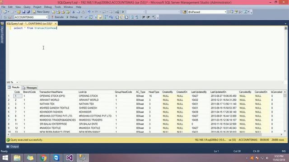Click the TransactionHeadName column header
Image resolution: width=289 pixels, height=162 pixels.
51,92
